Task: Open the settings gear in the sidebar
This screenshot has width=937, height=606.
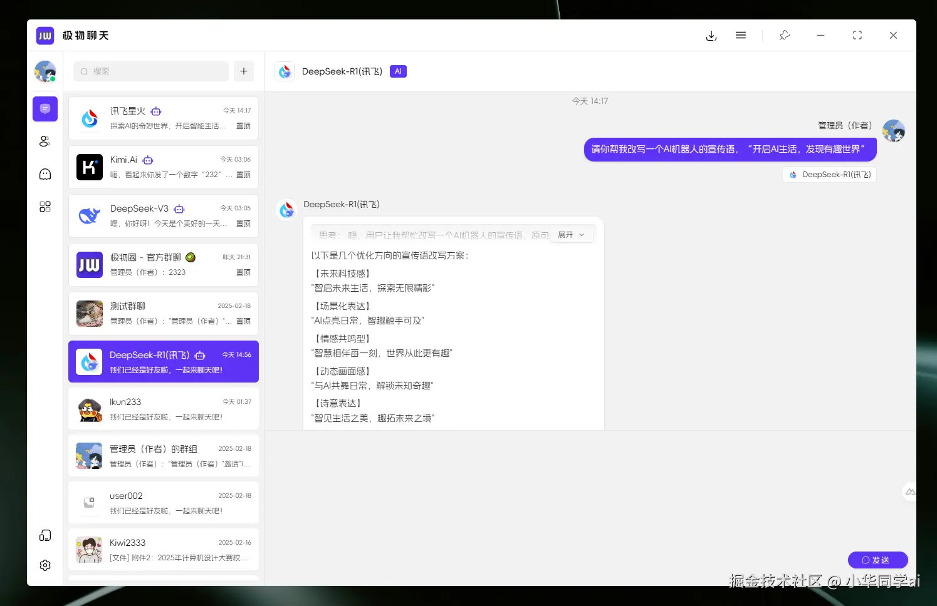Action: pos(45,565)
